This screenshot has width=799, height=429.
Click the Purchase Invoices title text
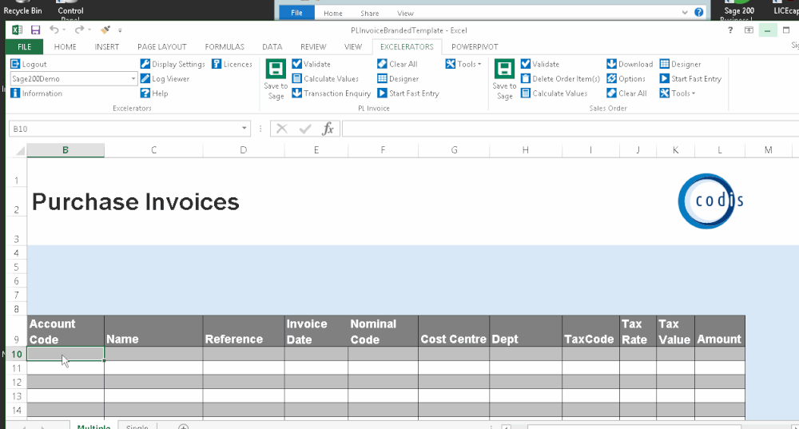coord(136,202)
